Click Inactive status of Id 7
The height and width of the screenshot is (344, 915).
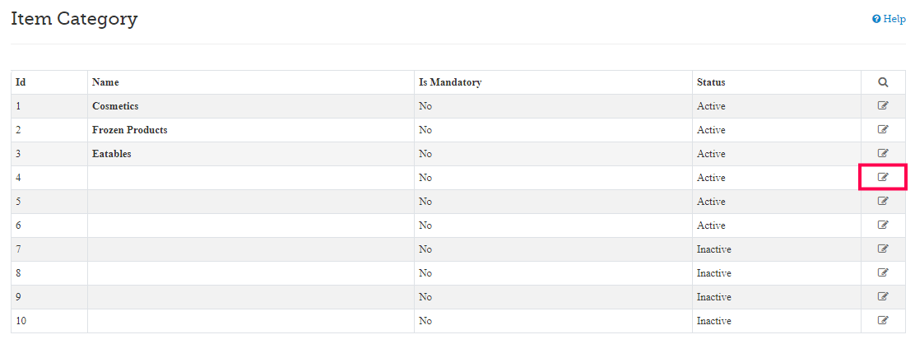pos(714,249)
